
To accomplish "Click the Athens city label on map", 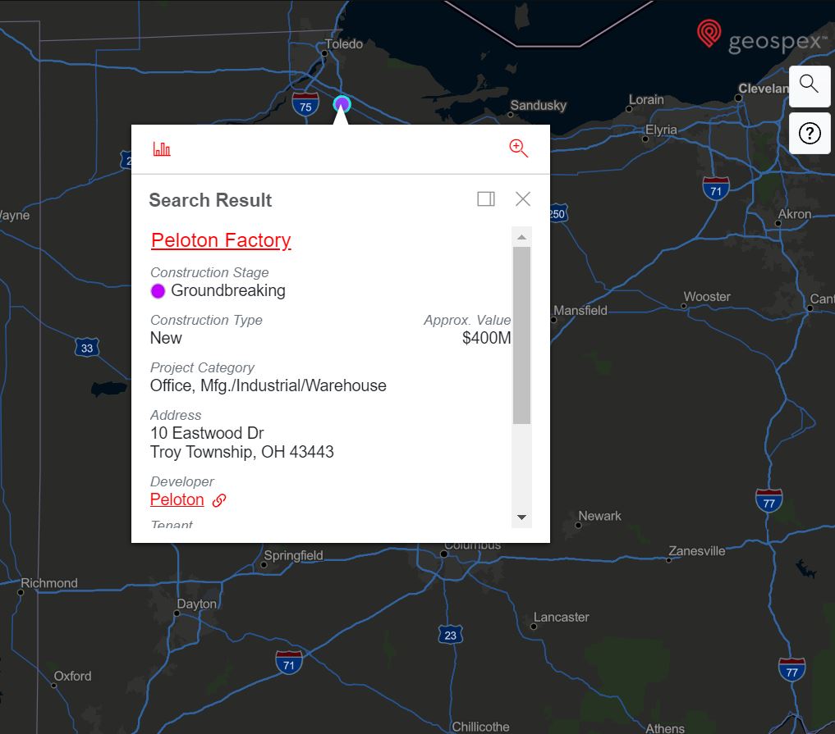I will [664, 728].
